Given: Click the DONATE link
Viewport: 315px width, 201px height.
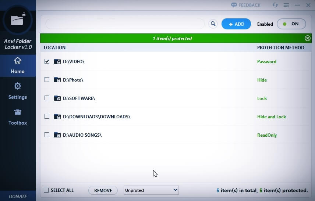Looking at the screenshot, I should click(x=18, y=196).
